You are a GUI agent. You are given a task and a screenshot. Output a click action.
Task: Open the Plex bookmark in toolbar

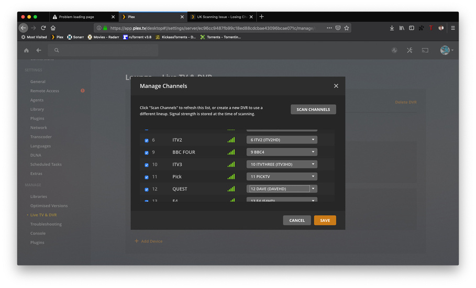[x=57, y=37]
